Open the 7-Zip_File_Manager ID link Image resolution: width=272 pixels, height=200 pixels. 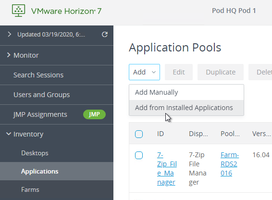pyautogui.click(x=167, y=168)
